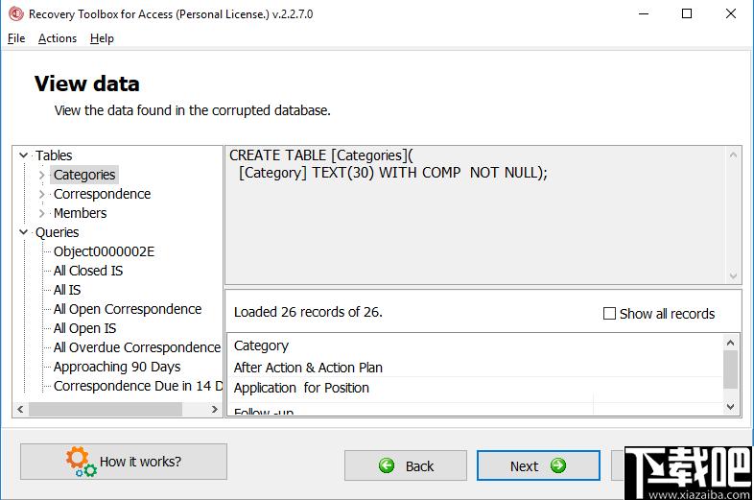Select the All Overdue Correspondence query

tap(137, 347)
